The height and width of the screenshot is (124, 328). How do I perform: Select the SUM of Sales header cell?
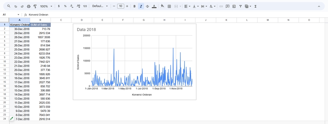pyautogui.click(x=40, y=25)
